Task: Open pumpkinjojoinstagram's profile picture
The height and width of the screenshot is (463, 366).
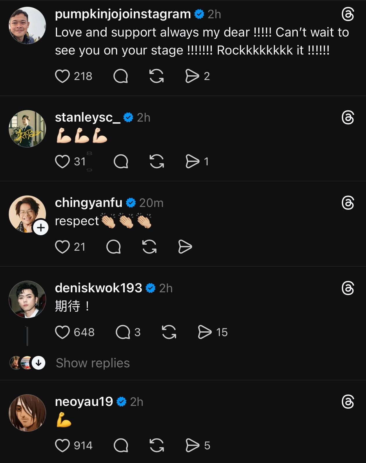Action: click(x=28, y=25)
